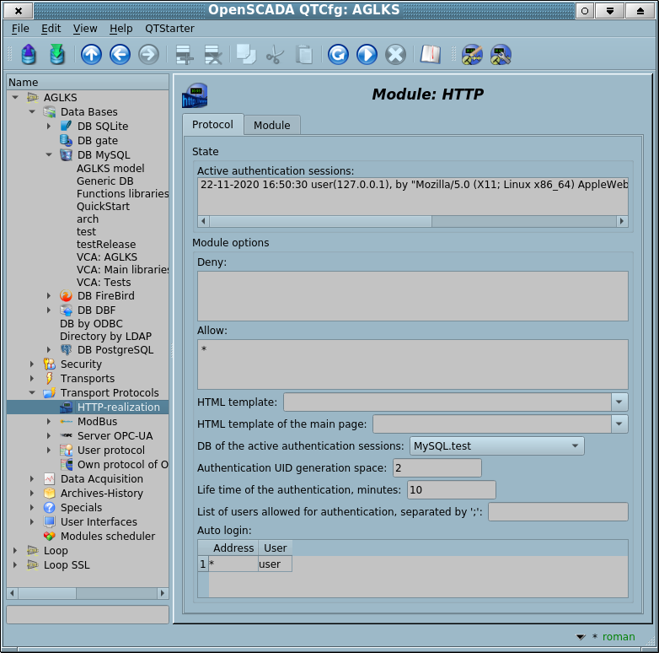Open the MySQL.test sessions DB combo box
The height and width of the screenshot is (653, 659).
coord(496,445)
